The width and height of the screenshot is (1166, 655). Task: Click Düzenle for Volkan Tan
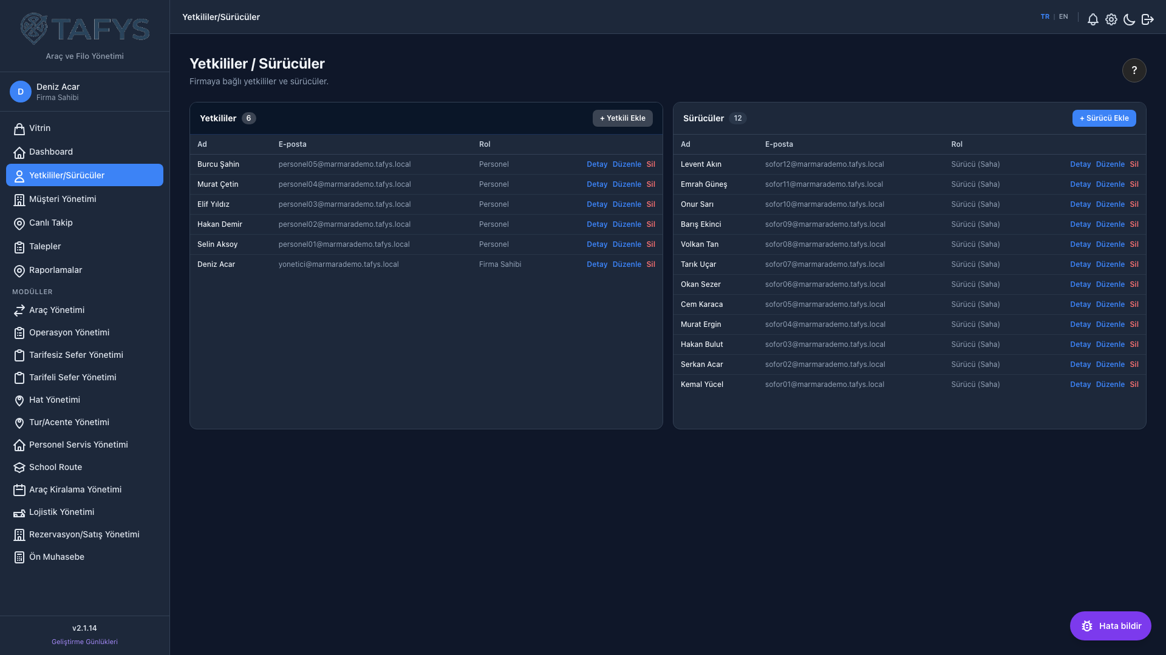pos(1110,244)
